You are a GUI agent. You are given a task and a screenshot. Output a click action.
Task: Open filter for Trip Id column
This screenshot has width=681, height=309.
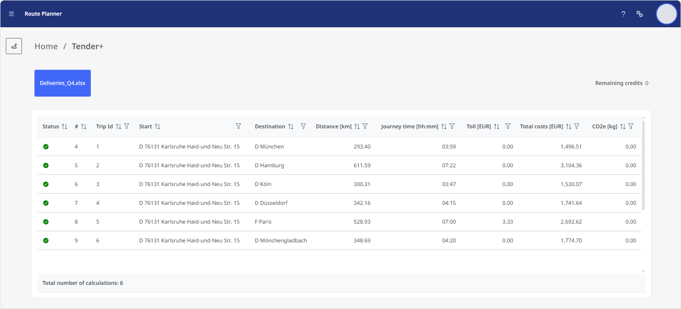point(127,127)
